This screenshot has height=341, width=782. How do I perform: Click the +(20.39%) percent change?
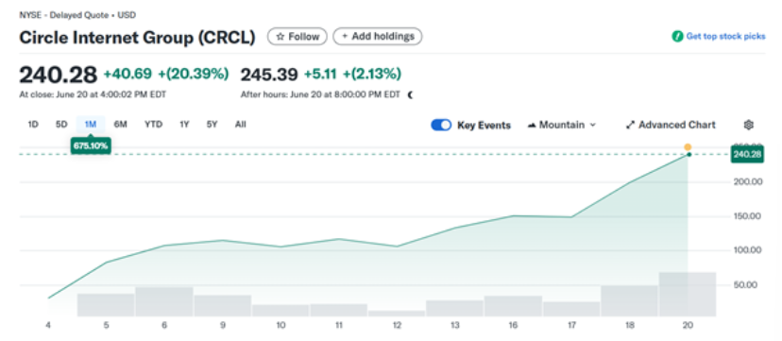tap(194, 75)
